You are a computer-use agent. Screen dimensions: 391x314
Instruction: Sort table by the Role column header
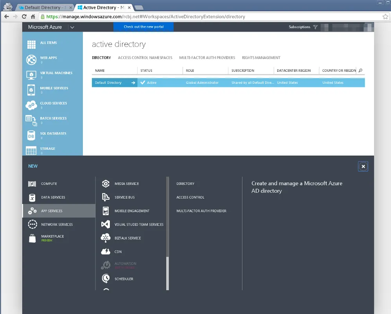point(206,71)
